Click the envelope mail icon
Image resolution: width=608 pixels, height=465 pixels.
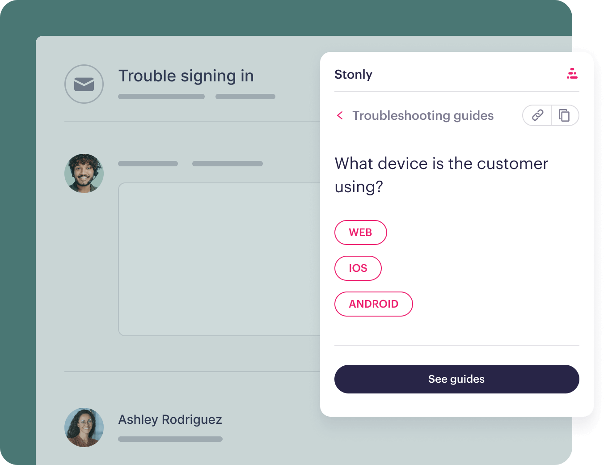84,84
